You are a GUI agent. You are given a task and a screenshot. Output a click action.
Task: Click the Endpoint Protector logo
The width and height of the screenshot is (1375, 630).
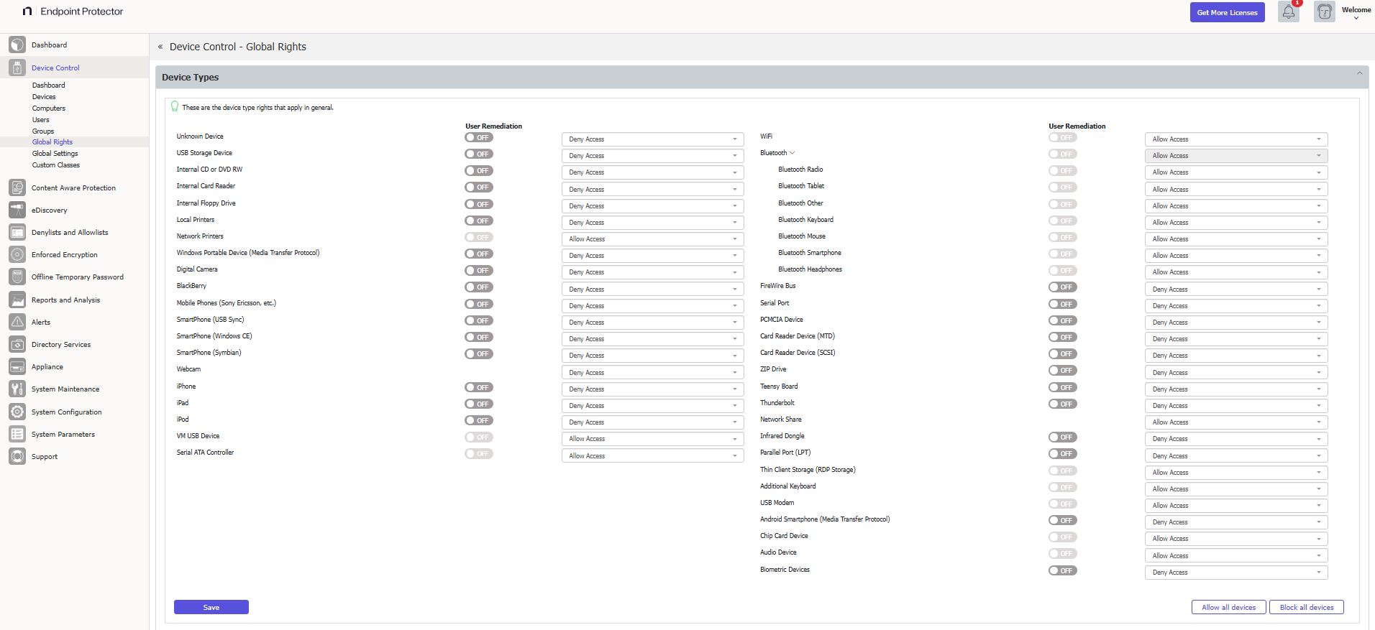pyautogui.click(x=73, y=11)
